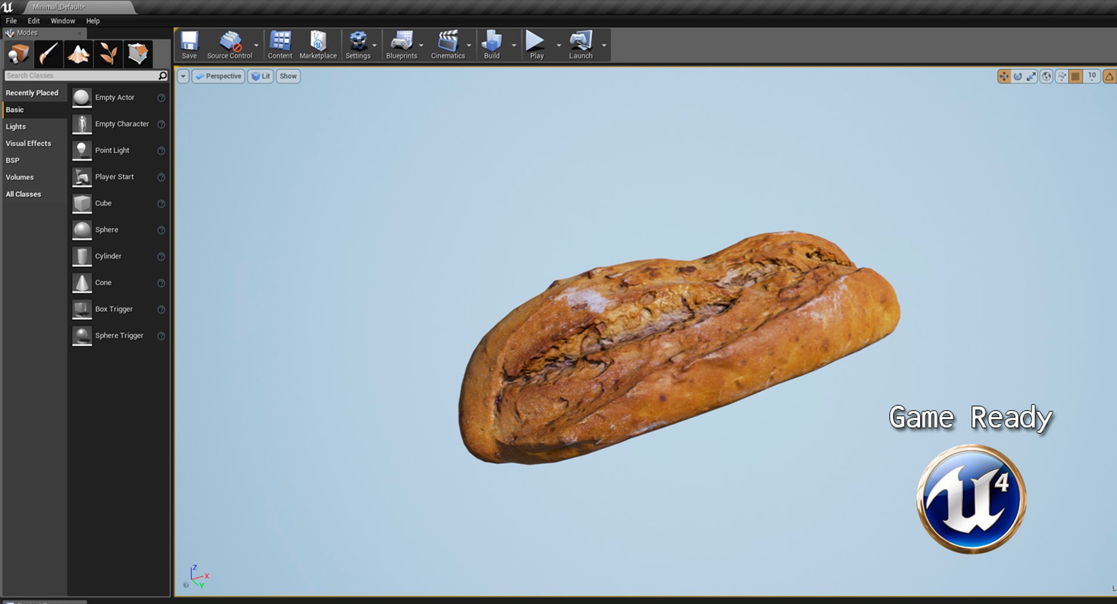Expand the Play options dropdown arrow
The height and width of the screenshot is (604, 1117).
coord(558,45)
